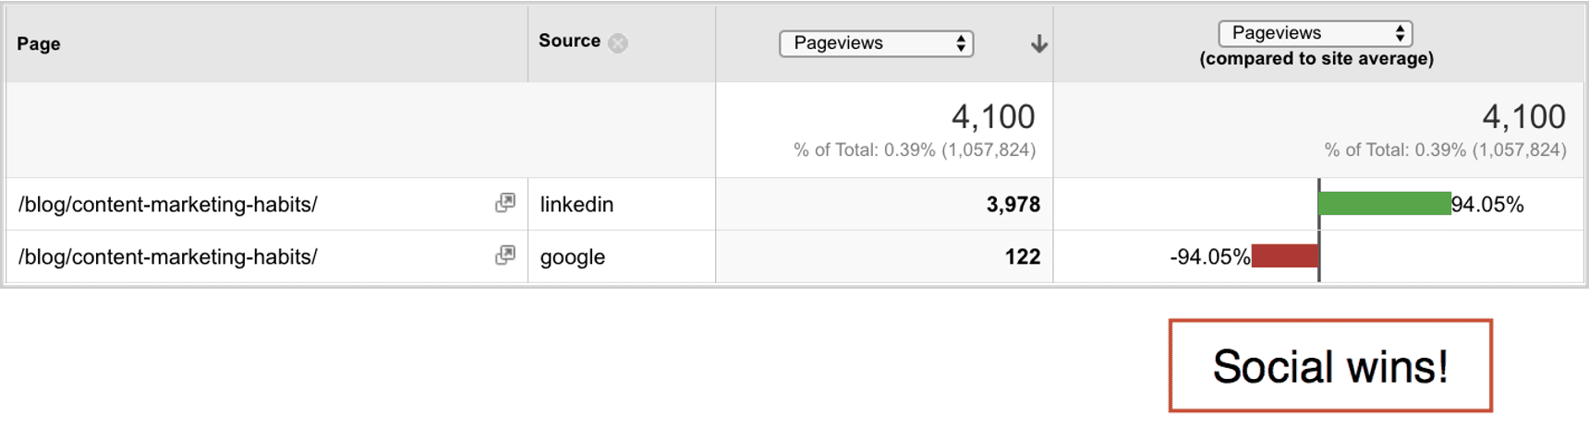
Task: Click the 4,100 total pageviews figure
Action: point(993,117)
